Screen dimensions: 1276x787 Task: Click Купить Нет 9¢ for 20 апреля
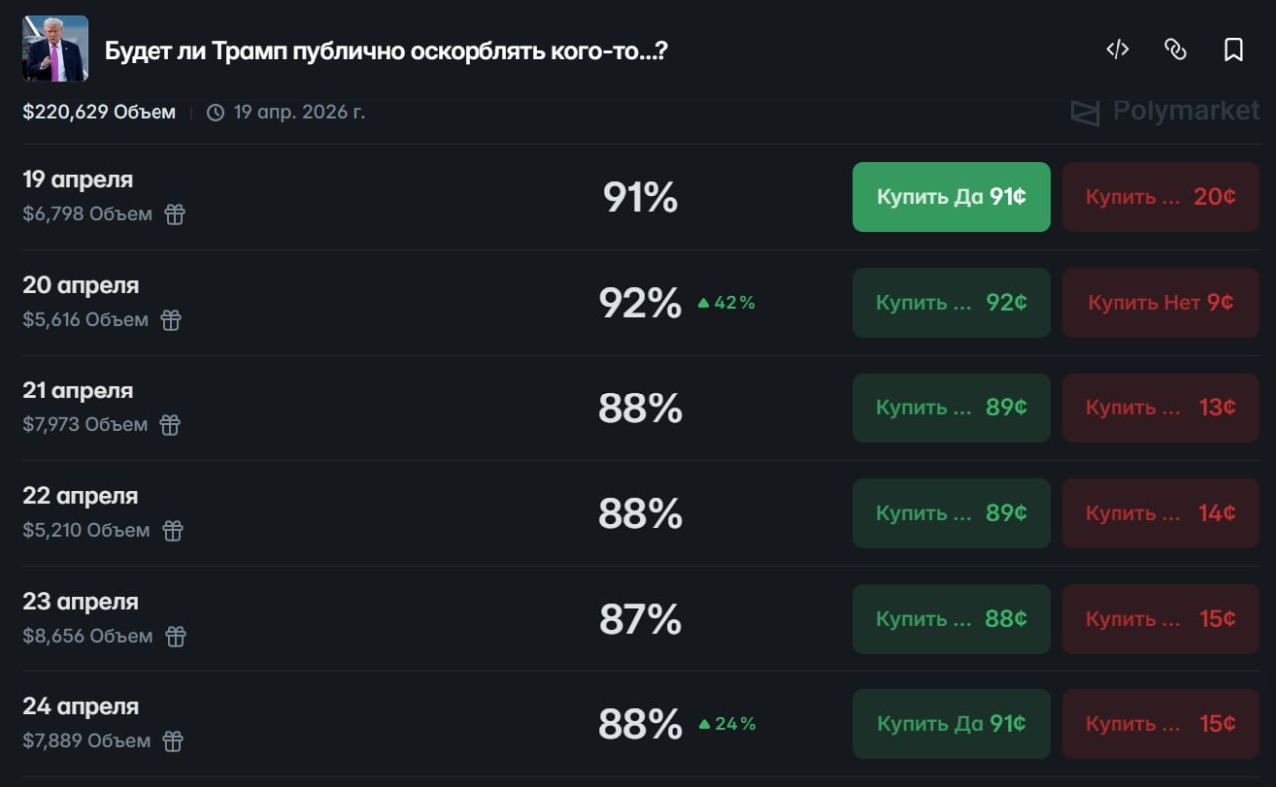(x=1159, y=303)
